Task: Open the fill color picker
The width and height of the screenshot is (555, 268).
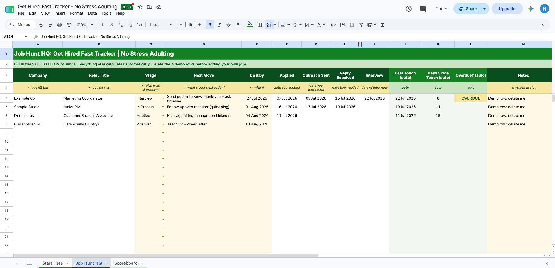Action: [x=250, y=25]
